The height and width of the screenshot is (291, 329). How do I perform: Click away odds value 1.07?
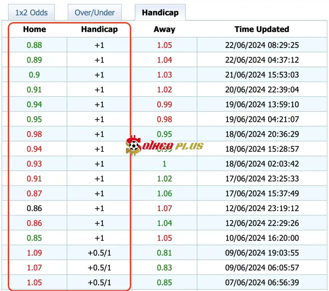(x=164, y=208)
